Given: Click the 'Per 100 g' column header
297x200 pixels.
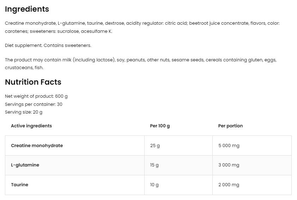Looking at the screenshot, I should coord(160,126).
